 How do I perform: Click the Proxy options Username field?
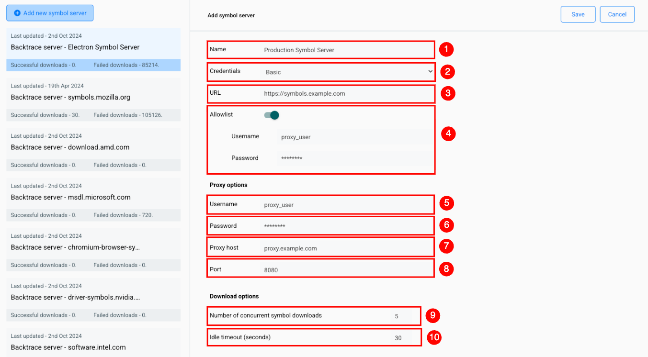[347, 204]
